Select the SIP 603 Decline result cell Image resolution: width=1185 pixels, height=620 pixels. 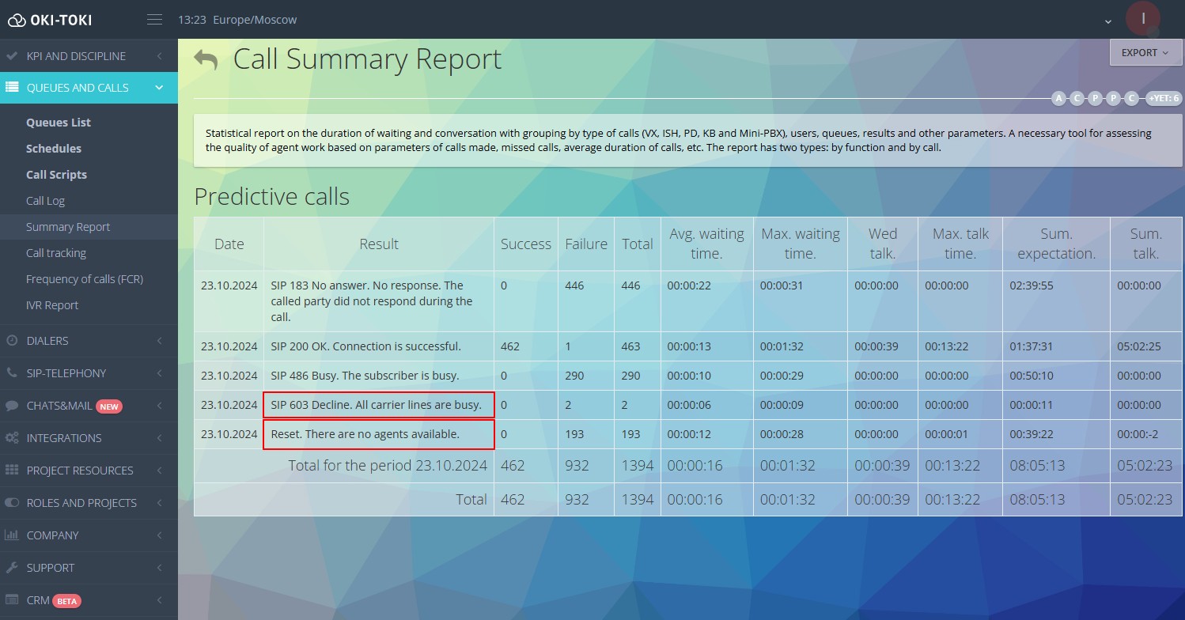coord(379,405)
